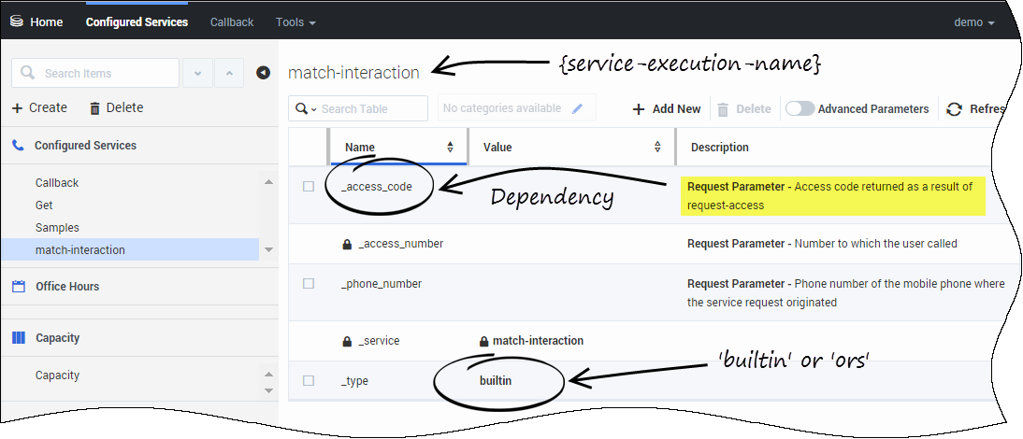Click the Add New button

coord(667,109)
